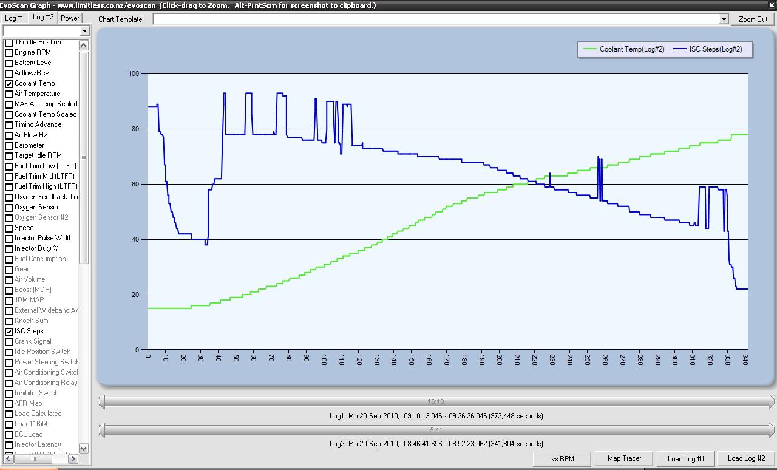The height and width of the screenshot is (470, 777).
Task: Expand the dropdown above the parameter list
Action: tap(84, 31)
